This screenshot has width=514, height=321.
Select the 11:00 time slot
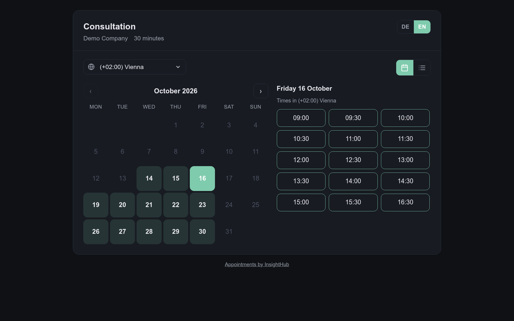(353, 139)
